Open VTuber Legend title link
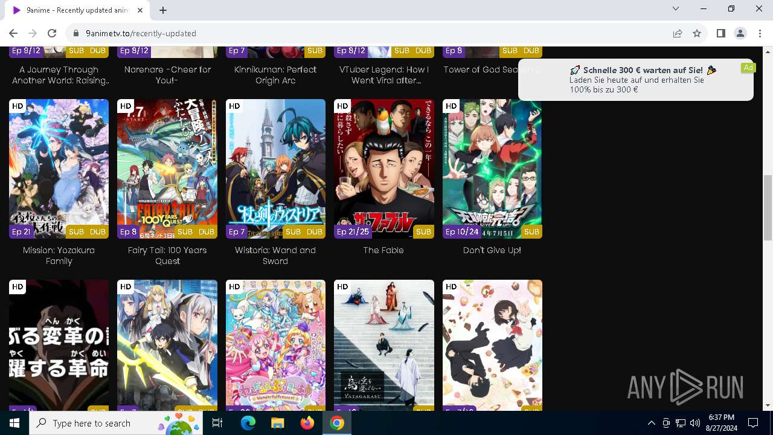 click(x=383, y=75)
